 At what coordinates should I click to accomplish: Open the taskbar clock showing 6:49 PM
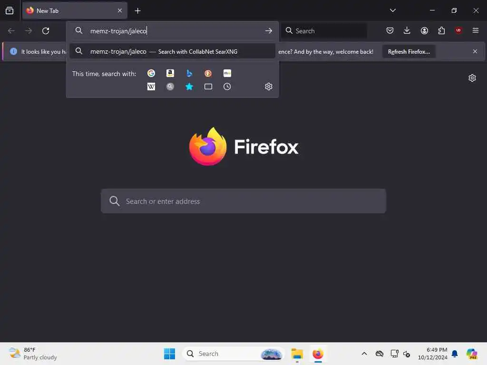tap(432, 354)
